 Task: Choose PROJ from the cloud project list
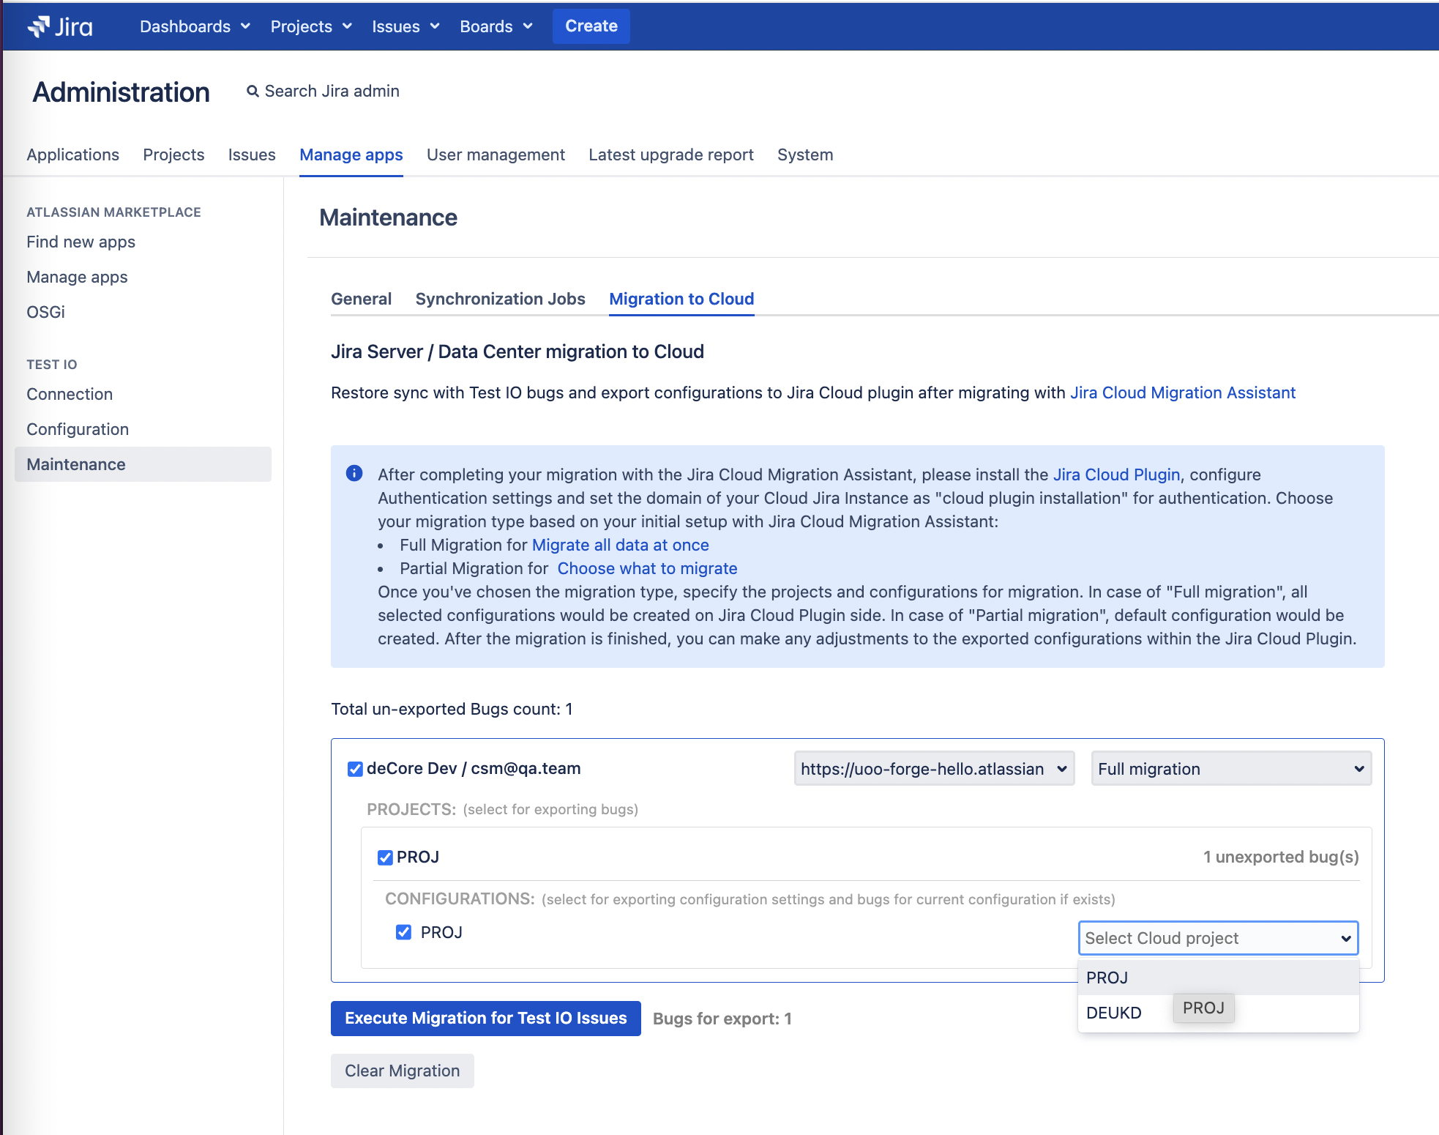(1218, 978)
